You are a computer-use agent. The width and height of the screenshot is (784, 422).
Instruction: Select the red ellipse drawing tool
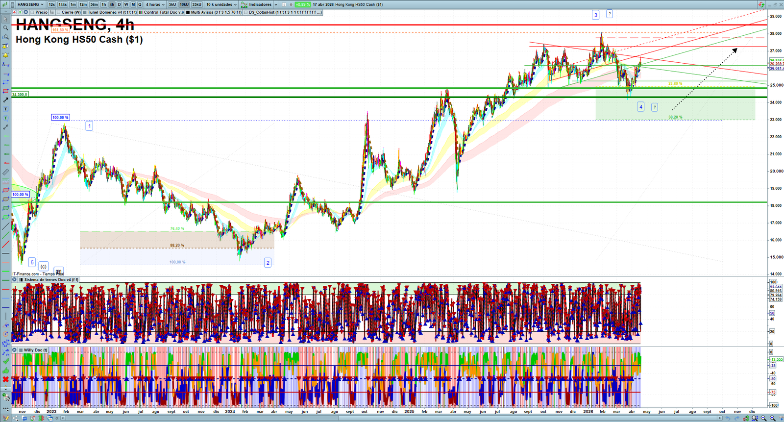click(x=5, y=190)
